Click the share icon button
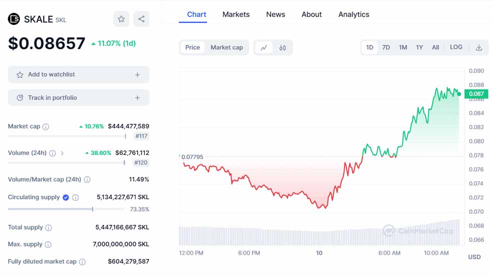 coord(141,19)
